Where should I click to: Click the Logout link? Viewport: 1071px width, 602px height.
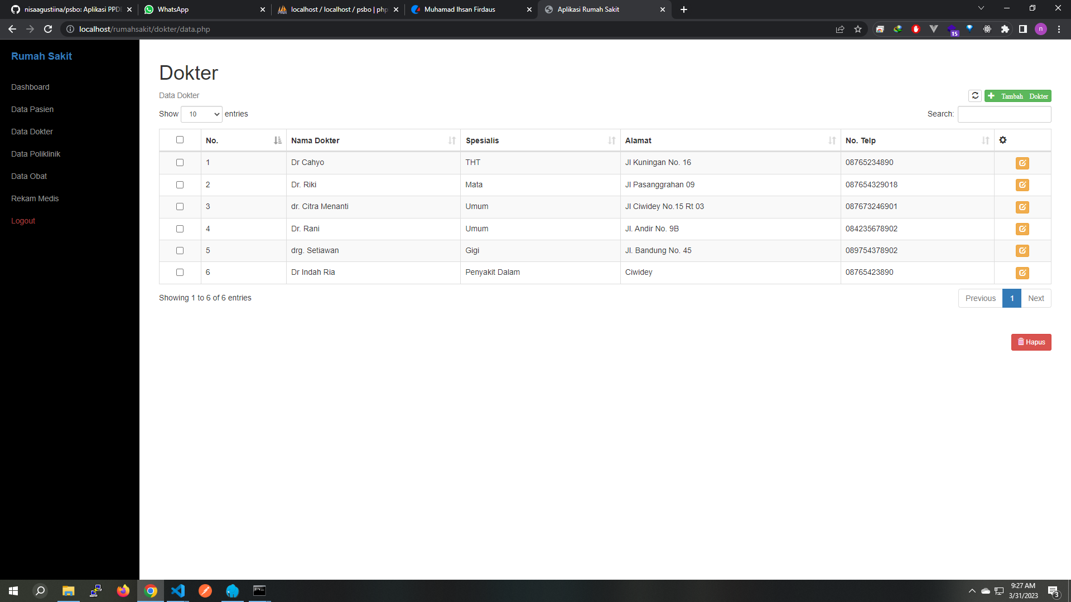pyautogui.click(x=23, y=221)
